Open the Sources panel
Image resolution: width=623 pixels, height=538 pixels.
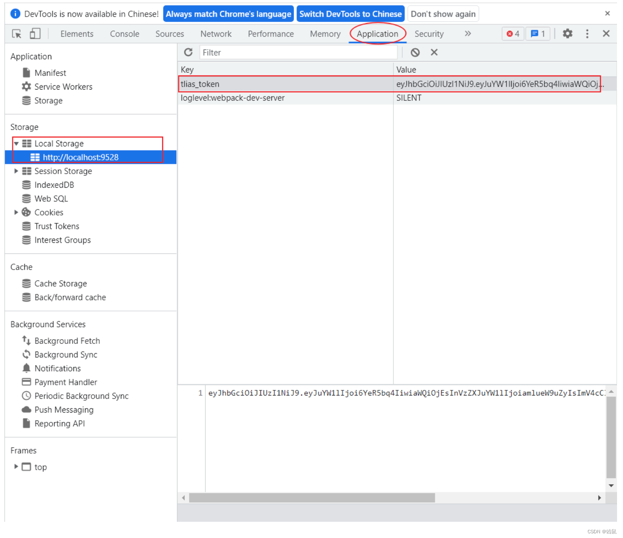169,34
